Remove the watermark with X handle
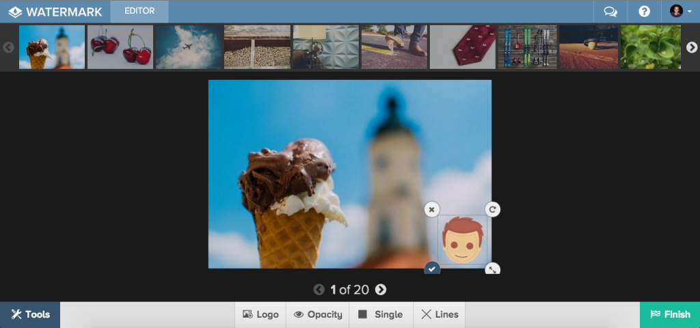The width and height of the screenshot is (700, 328). (x=432, y=209)
